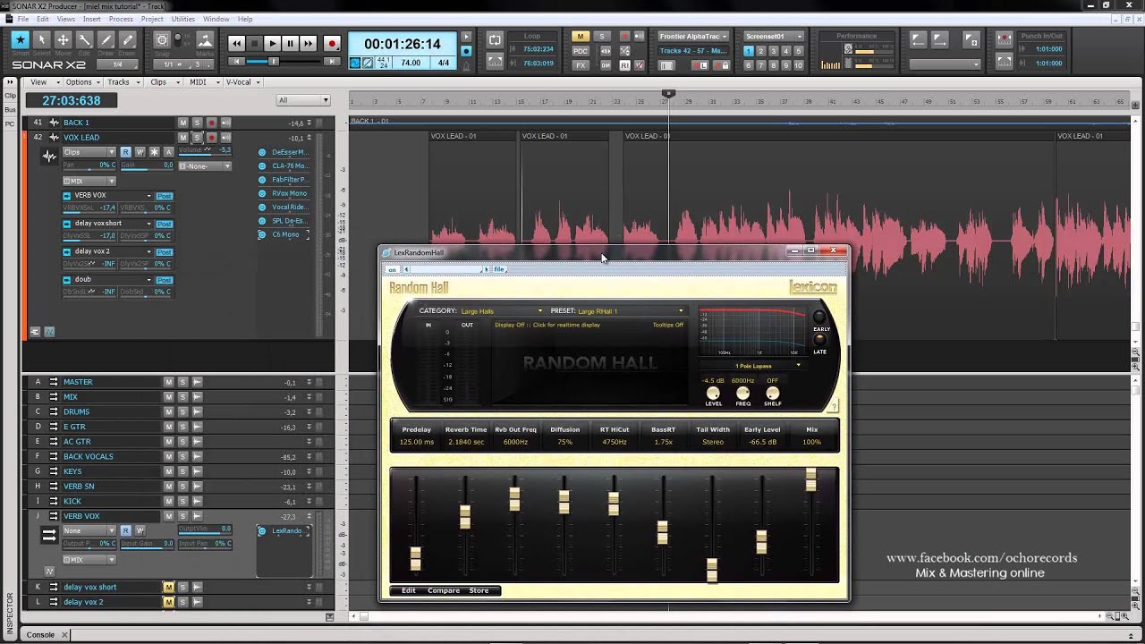The image size is (1145, 644).
Task: Select Screenset number 3
Action: click(x=774, y=51)
